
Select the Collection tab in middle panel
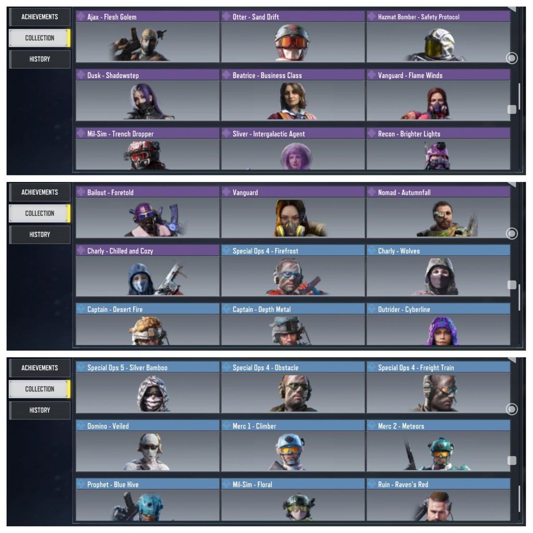(x=39, y=214)
